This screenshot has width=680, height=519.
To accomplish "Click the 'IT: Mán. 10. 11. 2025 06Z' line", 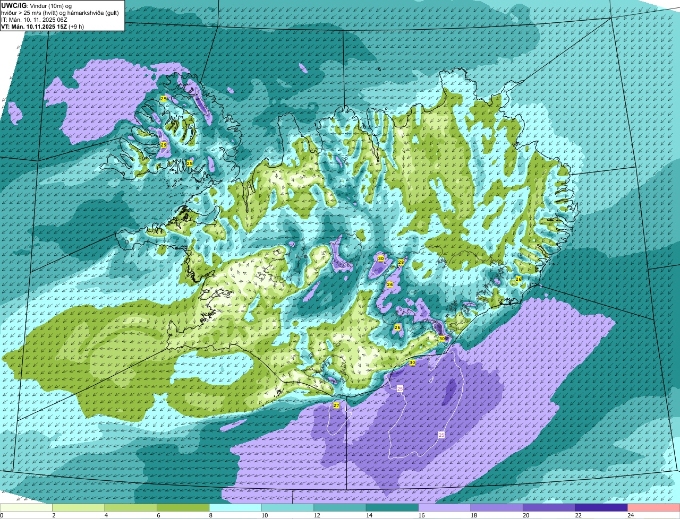I will click(x=34, y=20).
